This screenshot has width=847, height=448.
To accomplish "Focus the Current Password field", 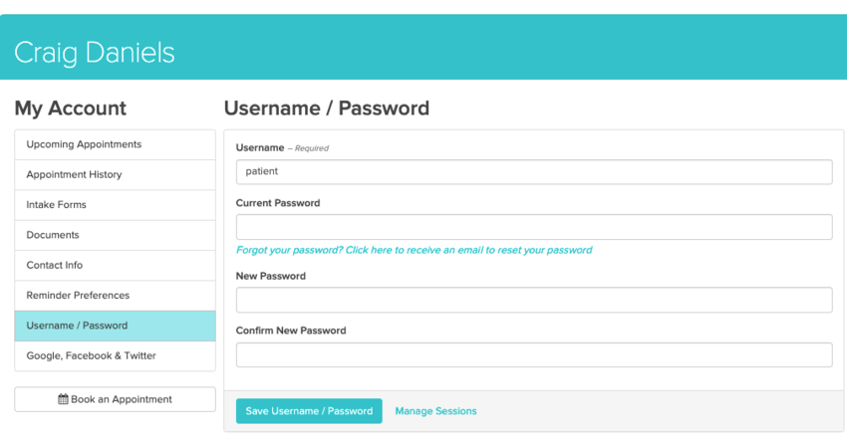I will tap(533, 227).
